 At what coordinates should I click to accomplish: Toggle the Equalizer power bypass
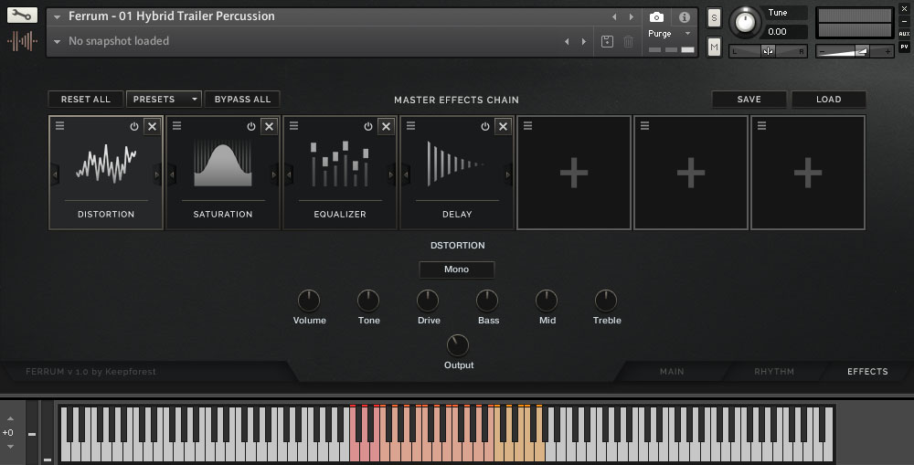(x=368, y=126)
